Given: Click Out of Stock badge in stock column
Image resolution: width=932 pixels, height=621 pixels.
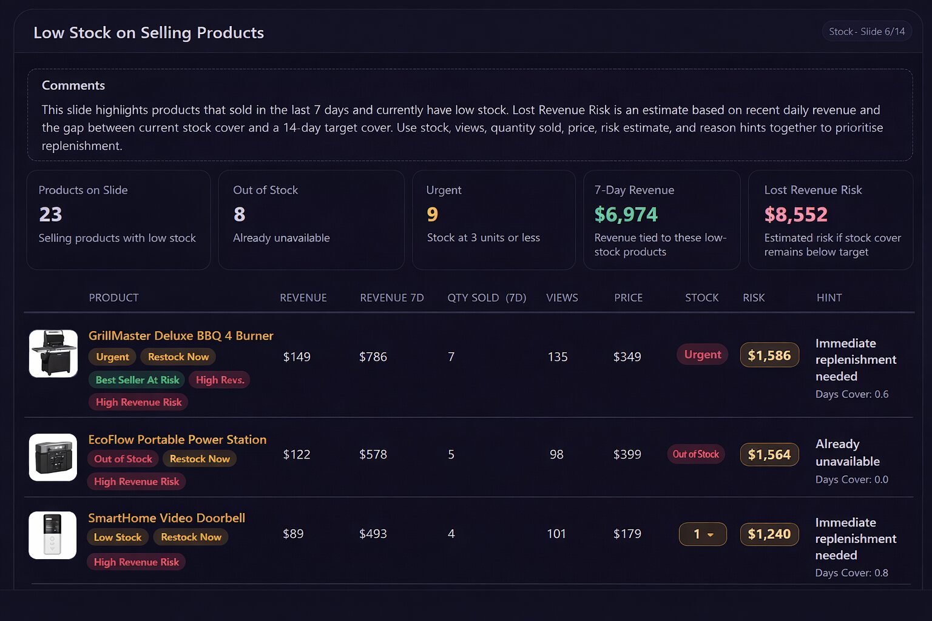Looking at the screenshot, I should pos(696,454).
